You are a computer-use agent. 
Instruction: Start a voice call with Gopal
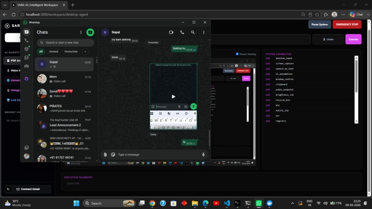(182, 32)
